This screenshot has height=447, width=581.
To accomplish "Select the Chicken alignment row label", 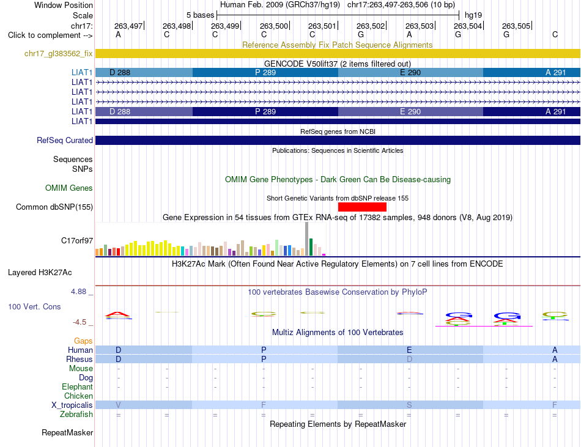I will click(78, 396).
